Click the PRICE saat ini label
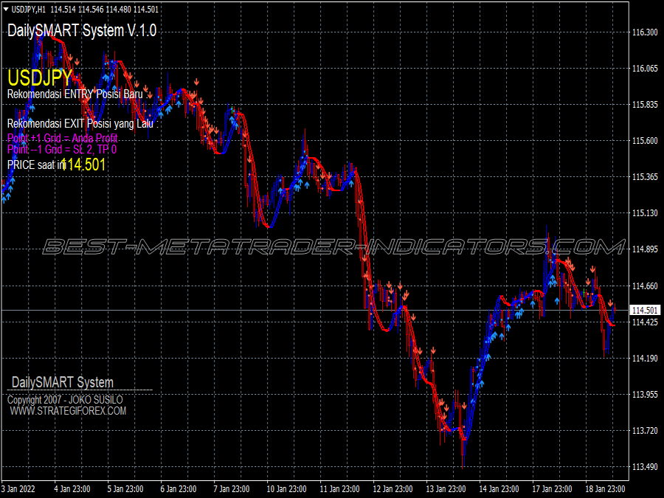Viewport: 664px width, 498px height. pos(35,165)
